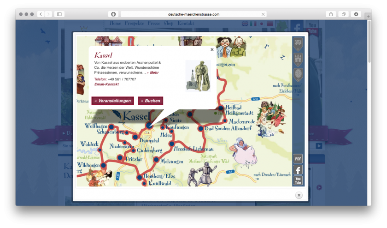Toggle the camper van filter icon
Image resolution: width=387 pixels, height=228 pixels.
(298, 44)
